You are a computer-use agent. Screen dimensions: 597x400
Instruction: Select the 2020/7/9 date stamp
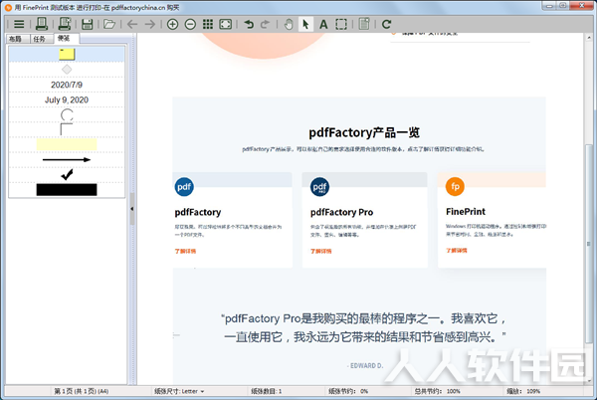pos(67,85)
